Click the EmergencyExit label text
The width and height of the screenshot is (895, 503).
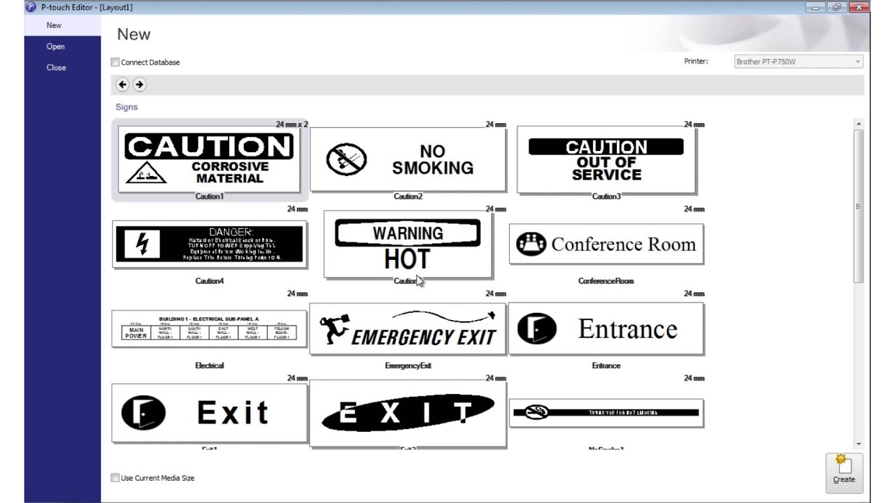(408, 365)
